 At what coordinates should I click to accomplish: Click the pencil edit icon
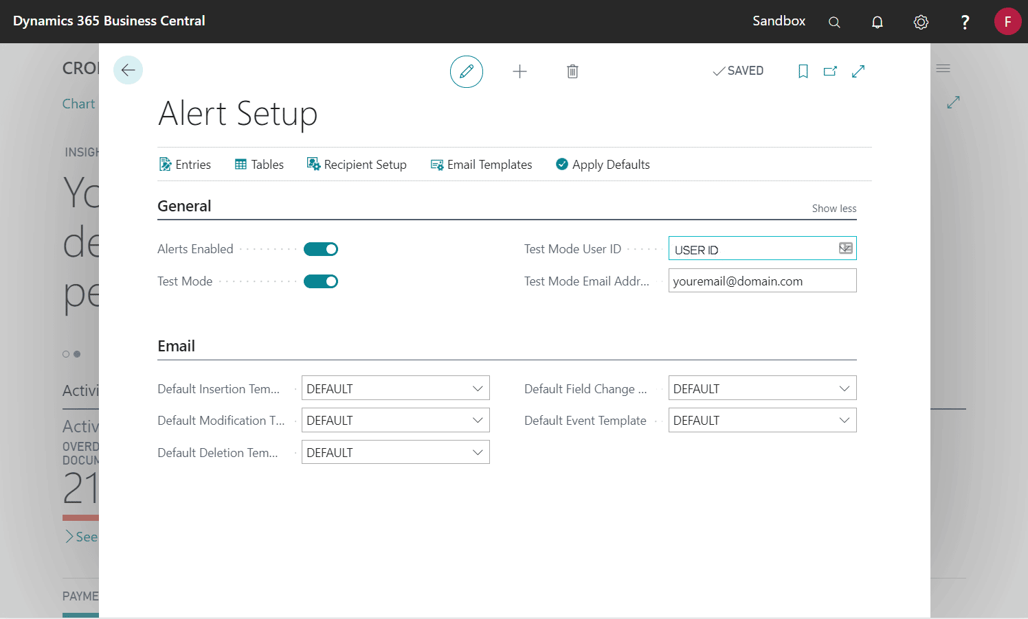467,71
